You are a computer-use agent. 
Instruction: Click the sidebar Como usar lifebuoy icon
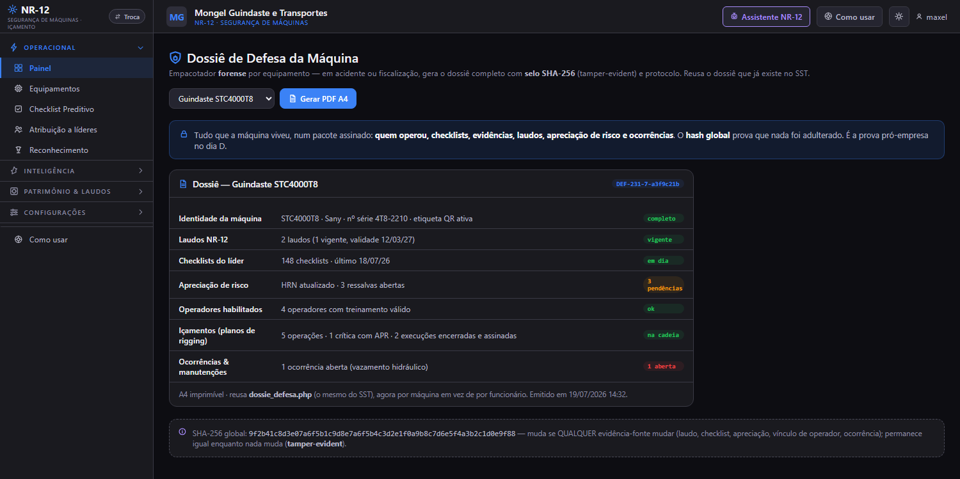tap(18, 239)
